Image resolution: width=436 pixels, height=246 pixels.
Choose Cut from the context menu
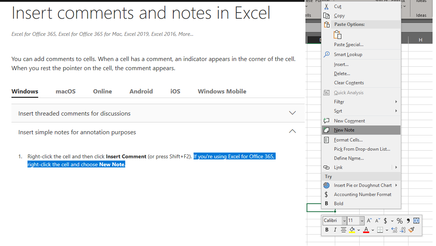pyautogui.click(x=361, y=6)
